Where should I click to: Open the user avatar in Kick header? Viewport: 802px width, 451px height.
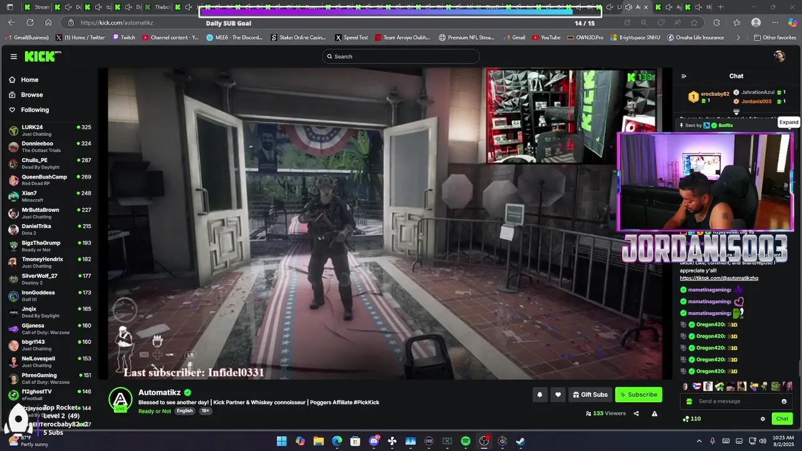(x=779, y=56)
